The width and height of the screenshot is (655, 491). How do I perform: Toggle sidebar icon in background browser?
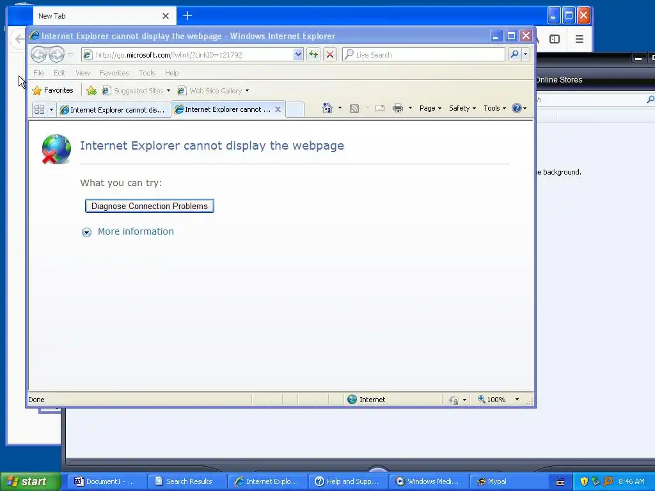[555, 39]
